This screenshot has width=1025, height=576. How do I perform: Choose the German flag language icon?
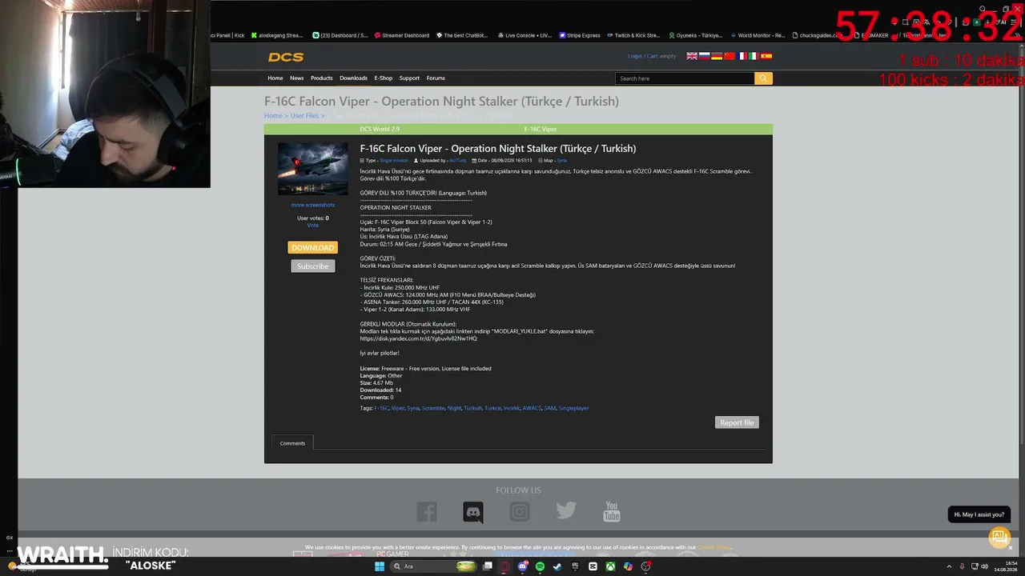point(717,56)
